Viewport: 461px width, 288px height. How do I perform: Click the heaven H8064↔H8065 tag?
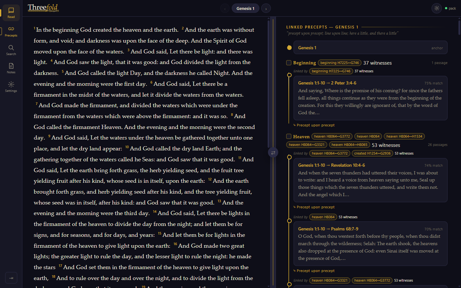pos(350,145)
